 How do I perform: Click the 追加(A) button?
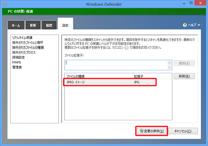pos(184,63)
